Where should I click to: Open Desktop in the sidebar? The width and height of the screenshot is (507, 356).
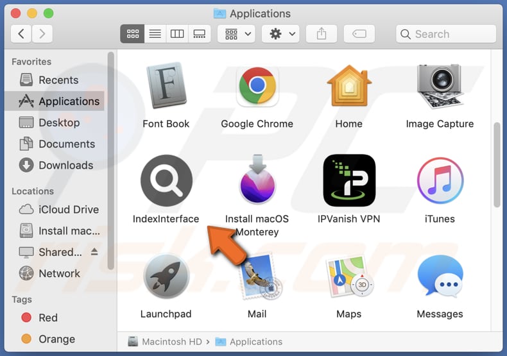tap(55, 123)
